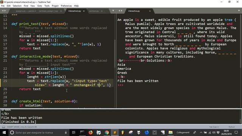Click the left editor vertical scrollbar
The width and height of the screenshot is (242, 136).
[x=115, y=53]
